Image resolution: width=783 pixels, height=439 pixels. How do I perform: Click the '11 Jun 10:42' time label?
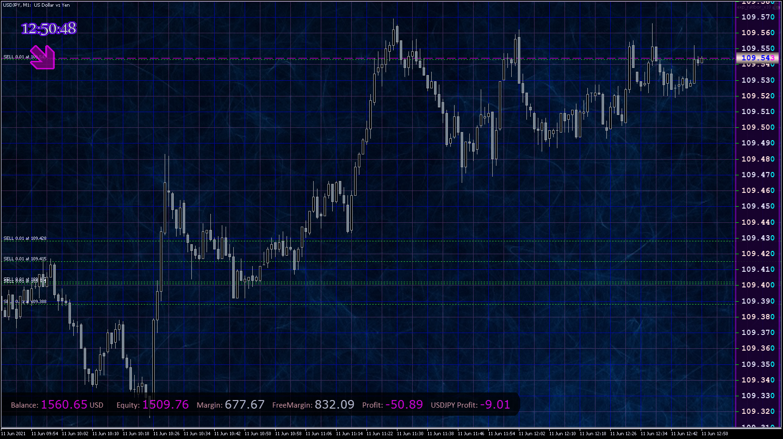[228, 433]
